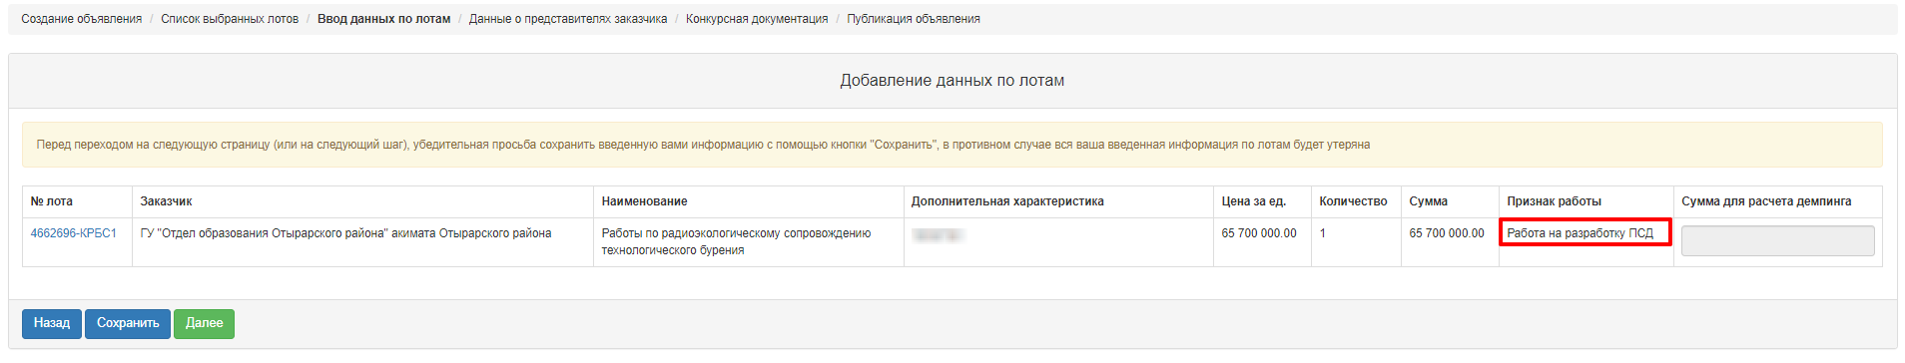
Task: Click the lot name Работы по радиоэкологическому сопровождению
Action: (x=736, y=233)
